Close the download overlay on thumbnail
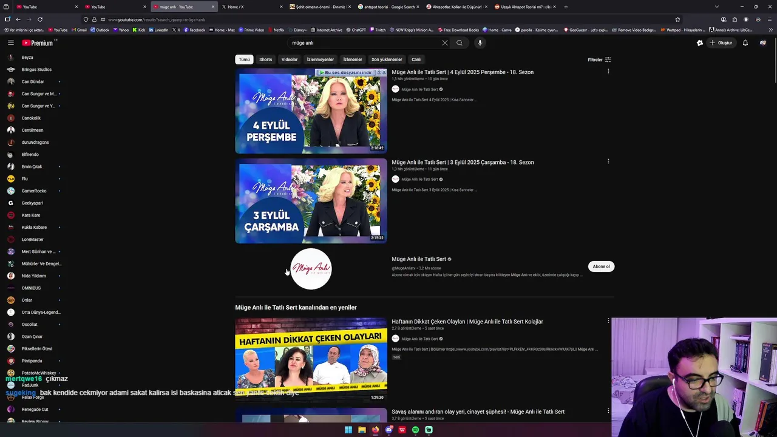The image size is (777, 437). (x=384, y=72)
